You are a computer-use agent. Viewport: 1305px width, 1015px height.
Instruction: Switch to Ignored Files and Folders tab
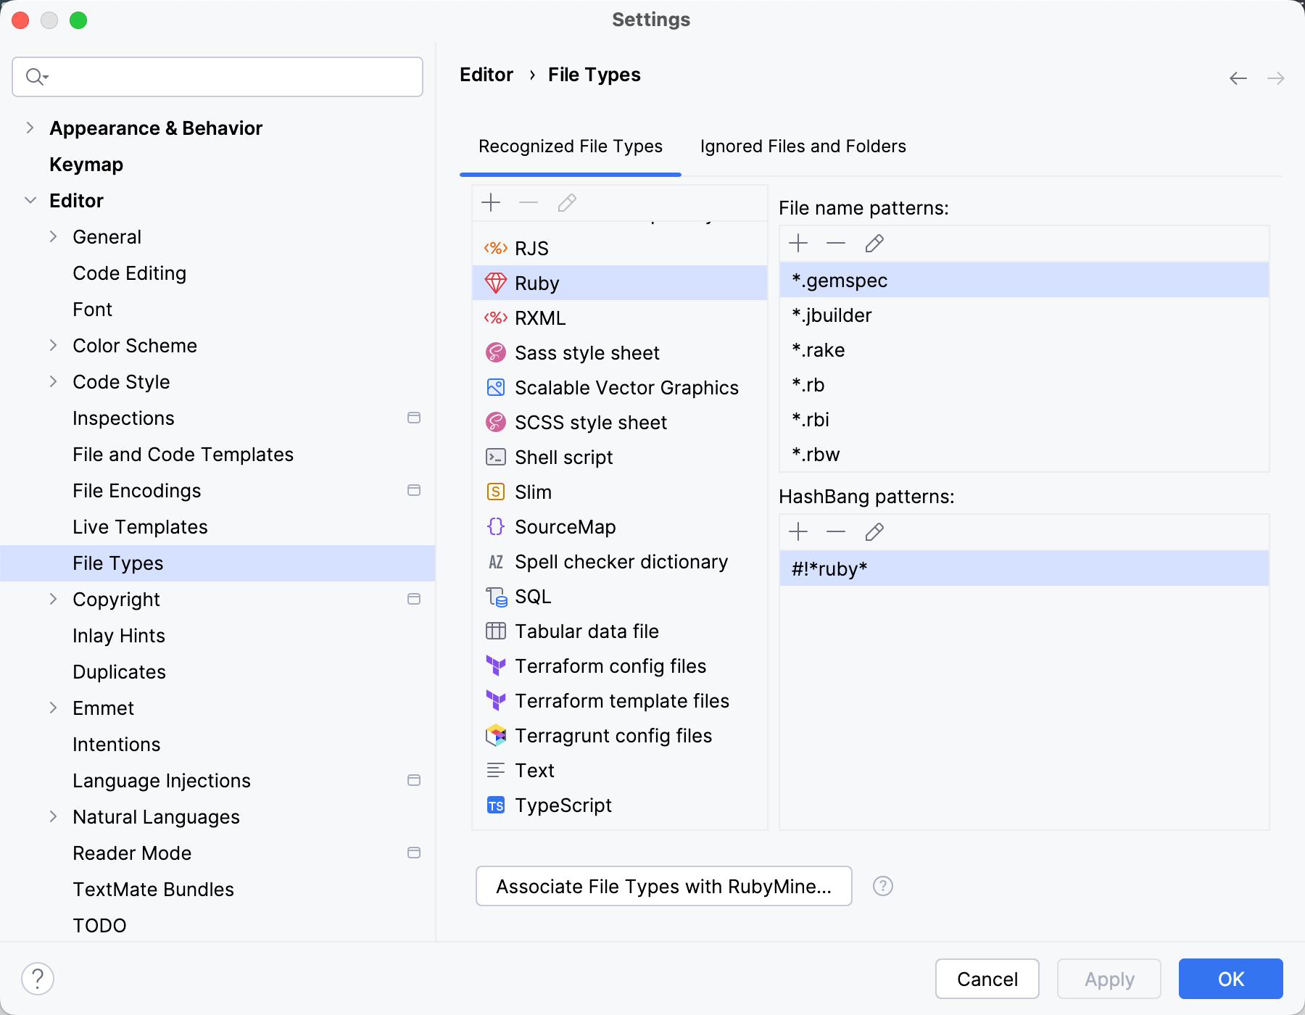[x=802, y=146]
